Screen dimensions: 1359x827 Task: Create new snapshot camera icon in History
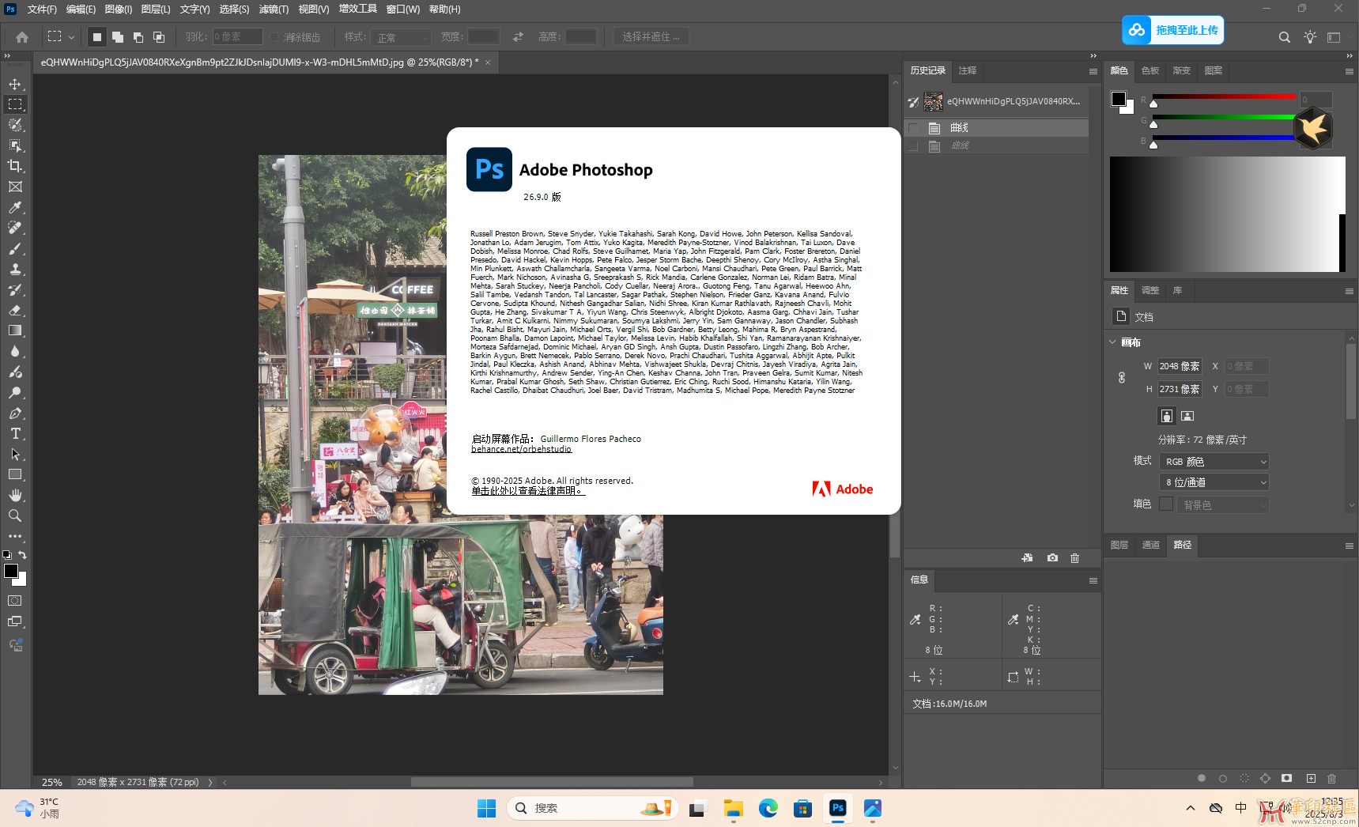coord(1052,558)
